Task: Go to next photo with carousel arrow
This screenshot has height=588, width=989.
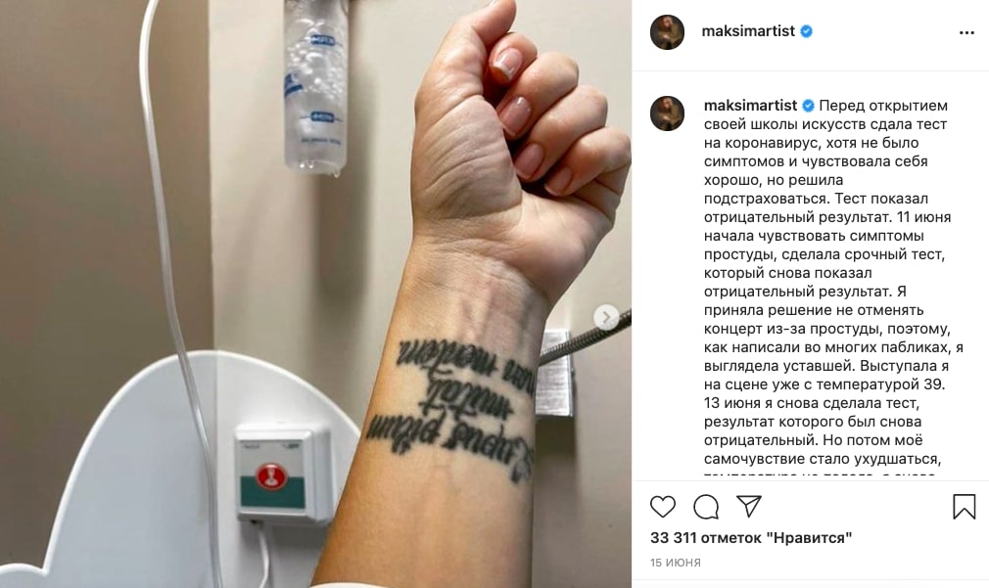Action: pyautogui.click(x=606, y=317)
